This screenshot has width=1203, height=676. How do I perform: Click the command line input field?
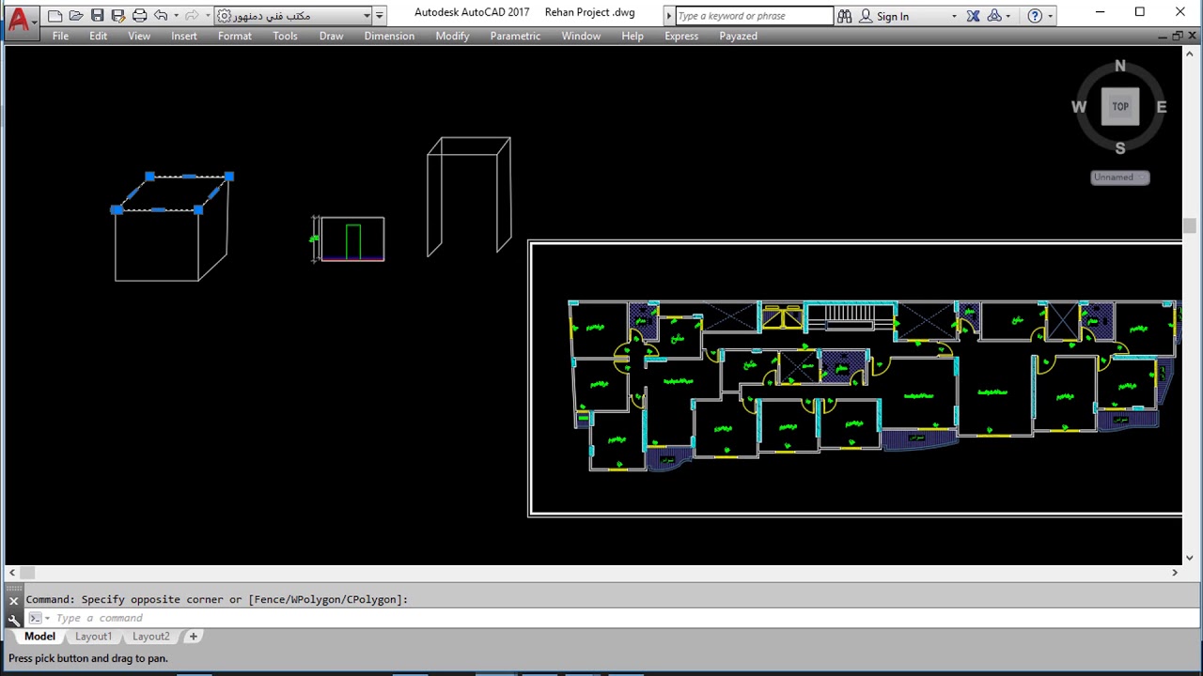(x=620, y=618)
